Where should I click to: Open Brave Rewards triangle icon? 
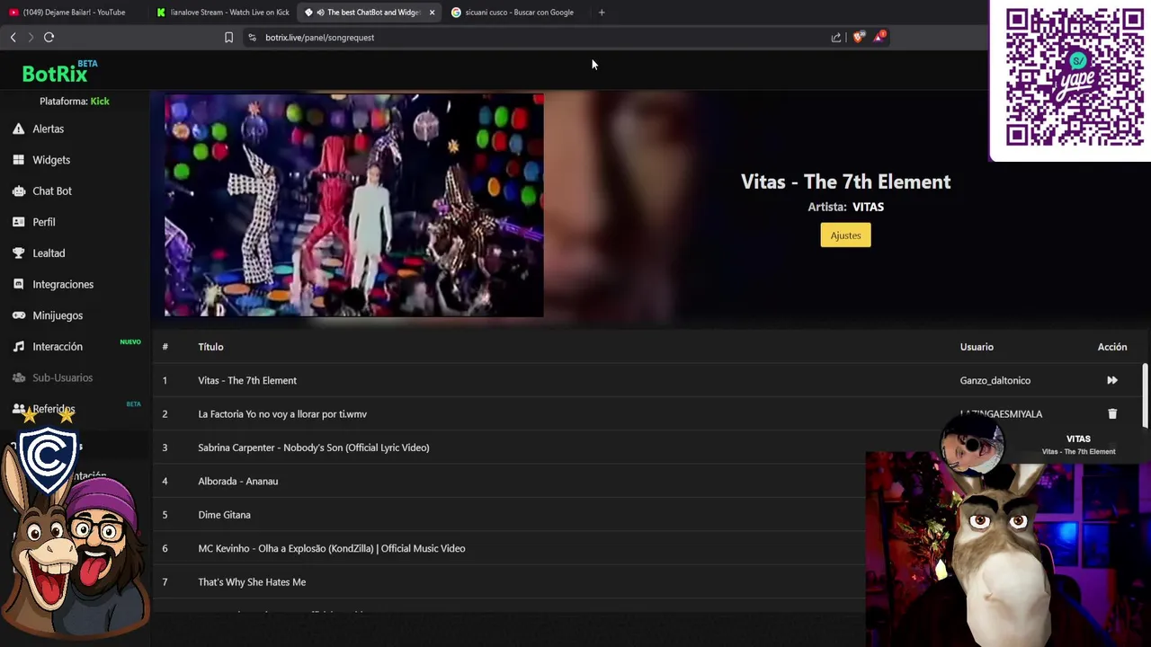tap(879, 37)
